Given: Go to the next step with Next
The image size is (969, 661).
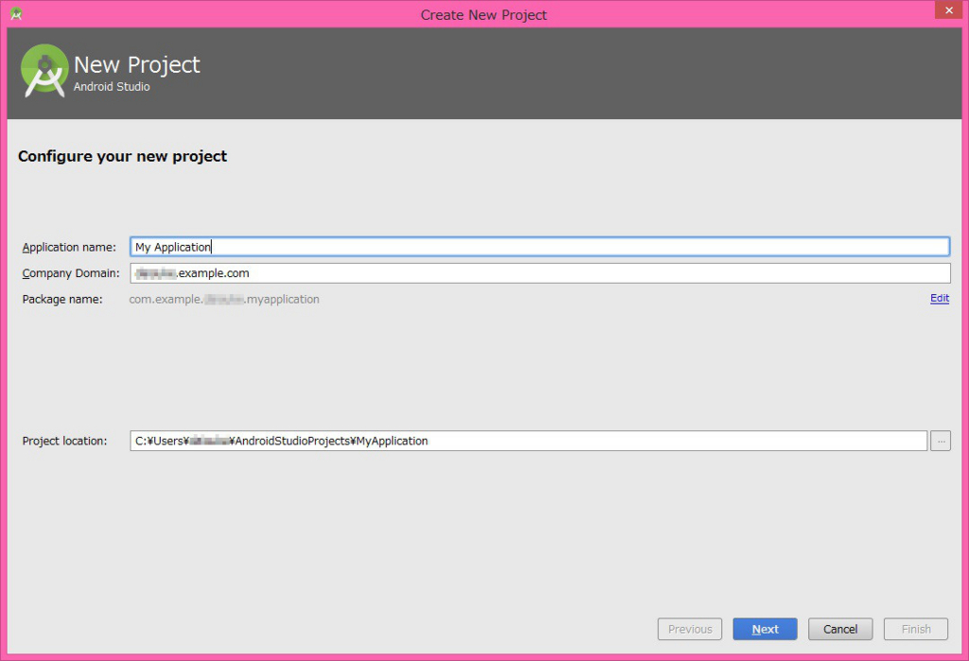Looking at the screenshot, I should (x=765, y=629).
